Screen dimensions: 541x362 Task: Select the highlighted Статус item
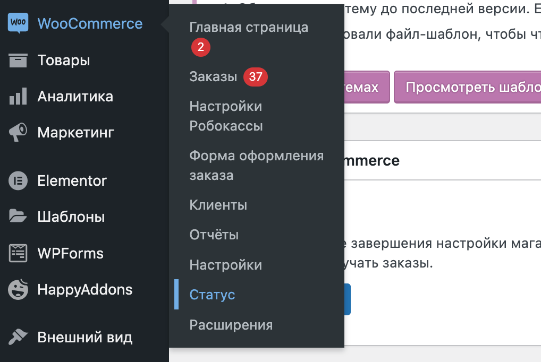coord(212,295)
